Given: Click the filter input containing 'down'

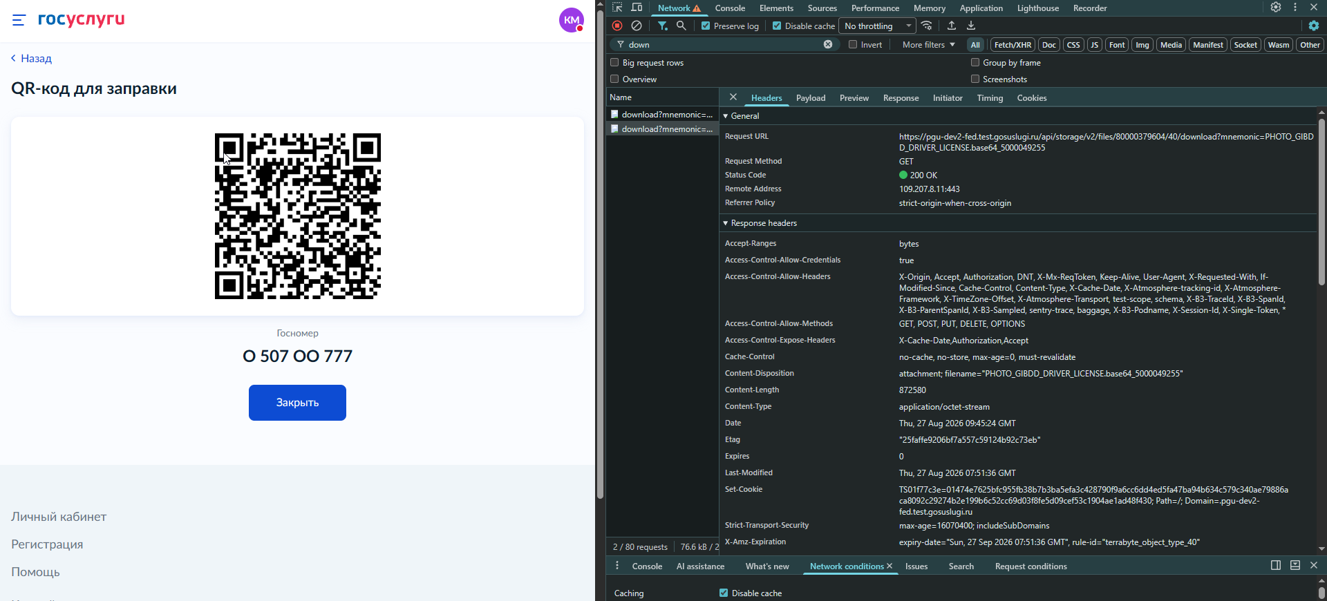Looking at the screenshot, I should click(x=724, y=44).
